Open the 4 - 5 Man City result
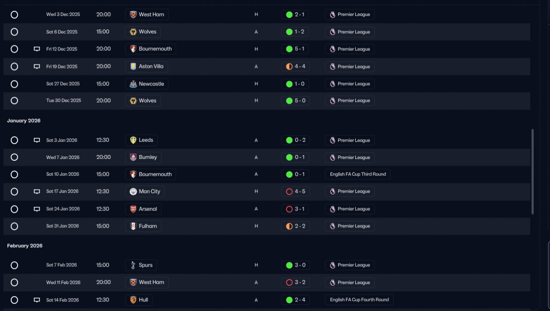Screen dimensions: 550x311 point(295,192)
